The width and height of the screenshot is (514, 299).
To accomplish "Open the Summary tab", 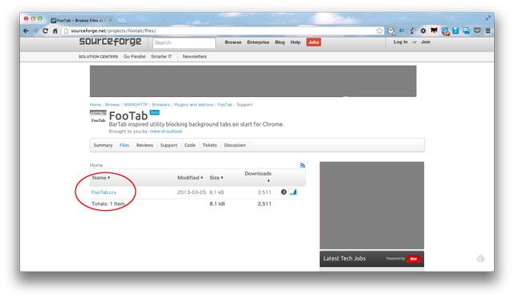I will click(103, 145).
